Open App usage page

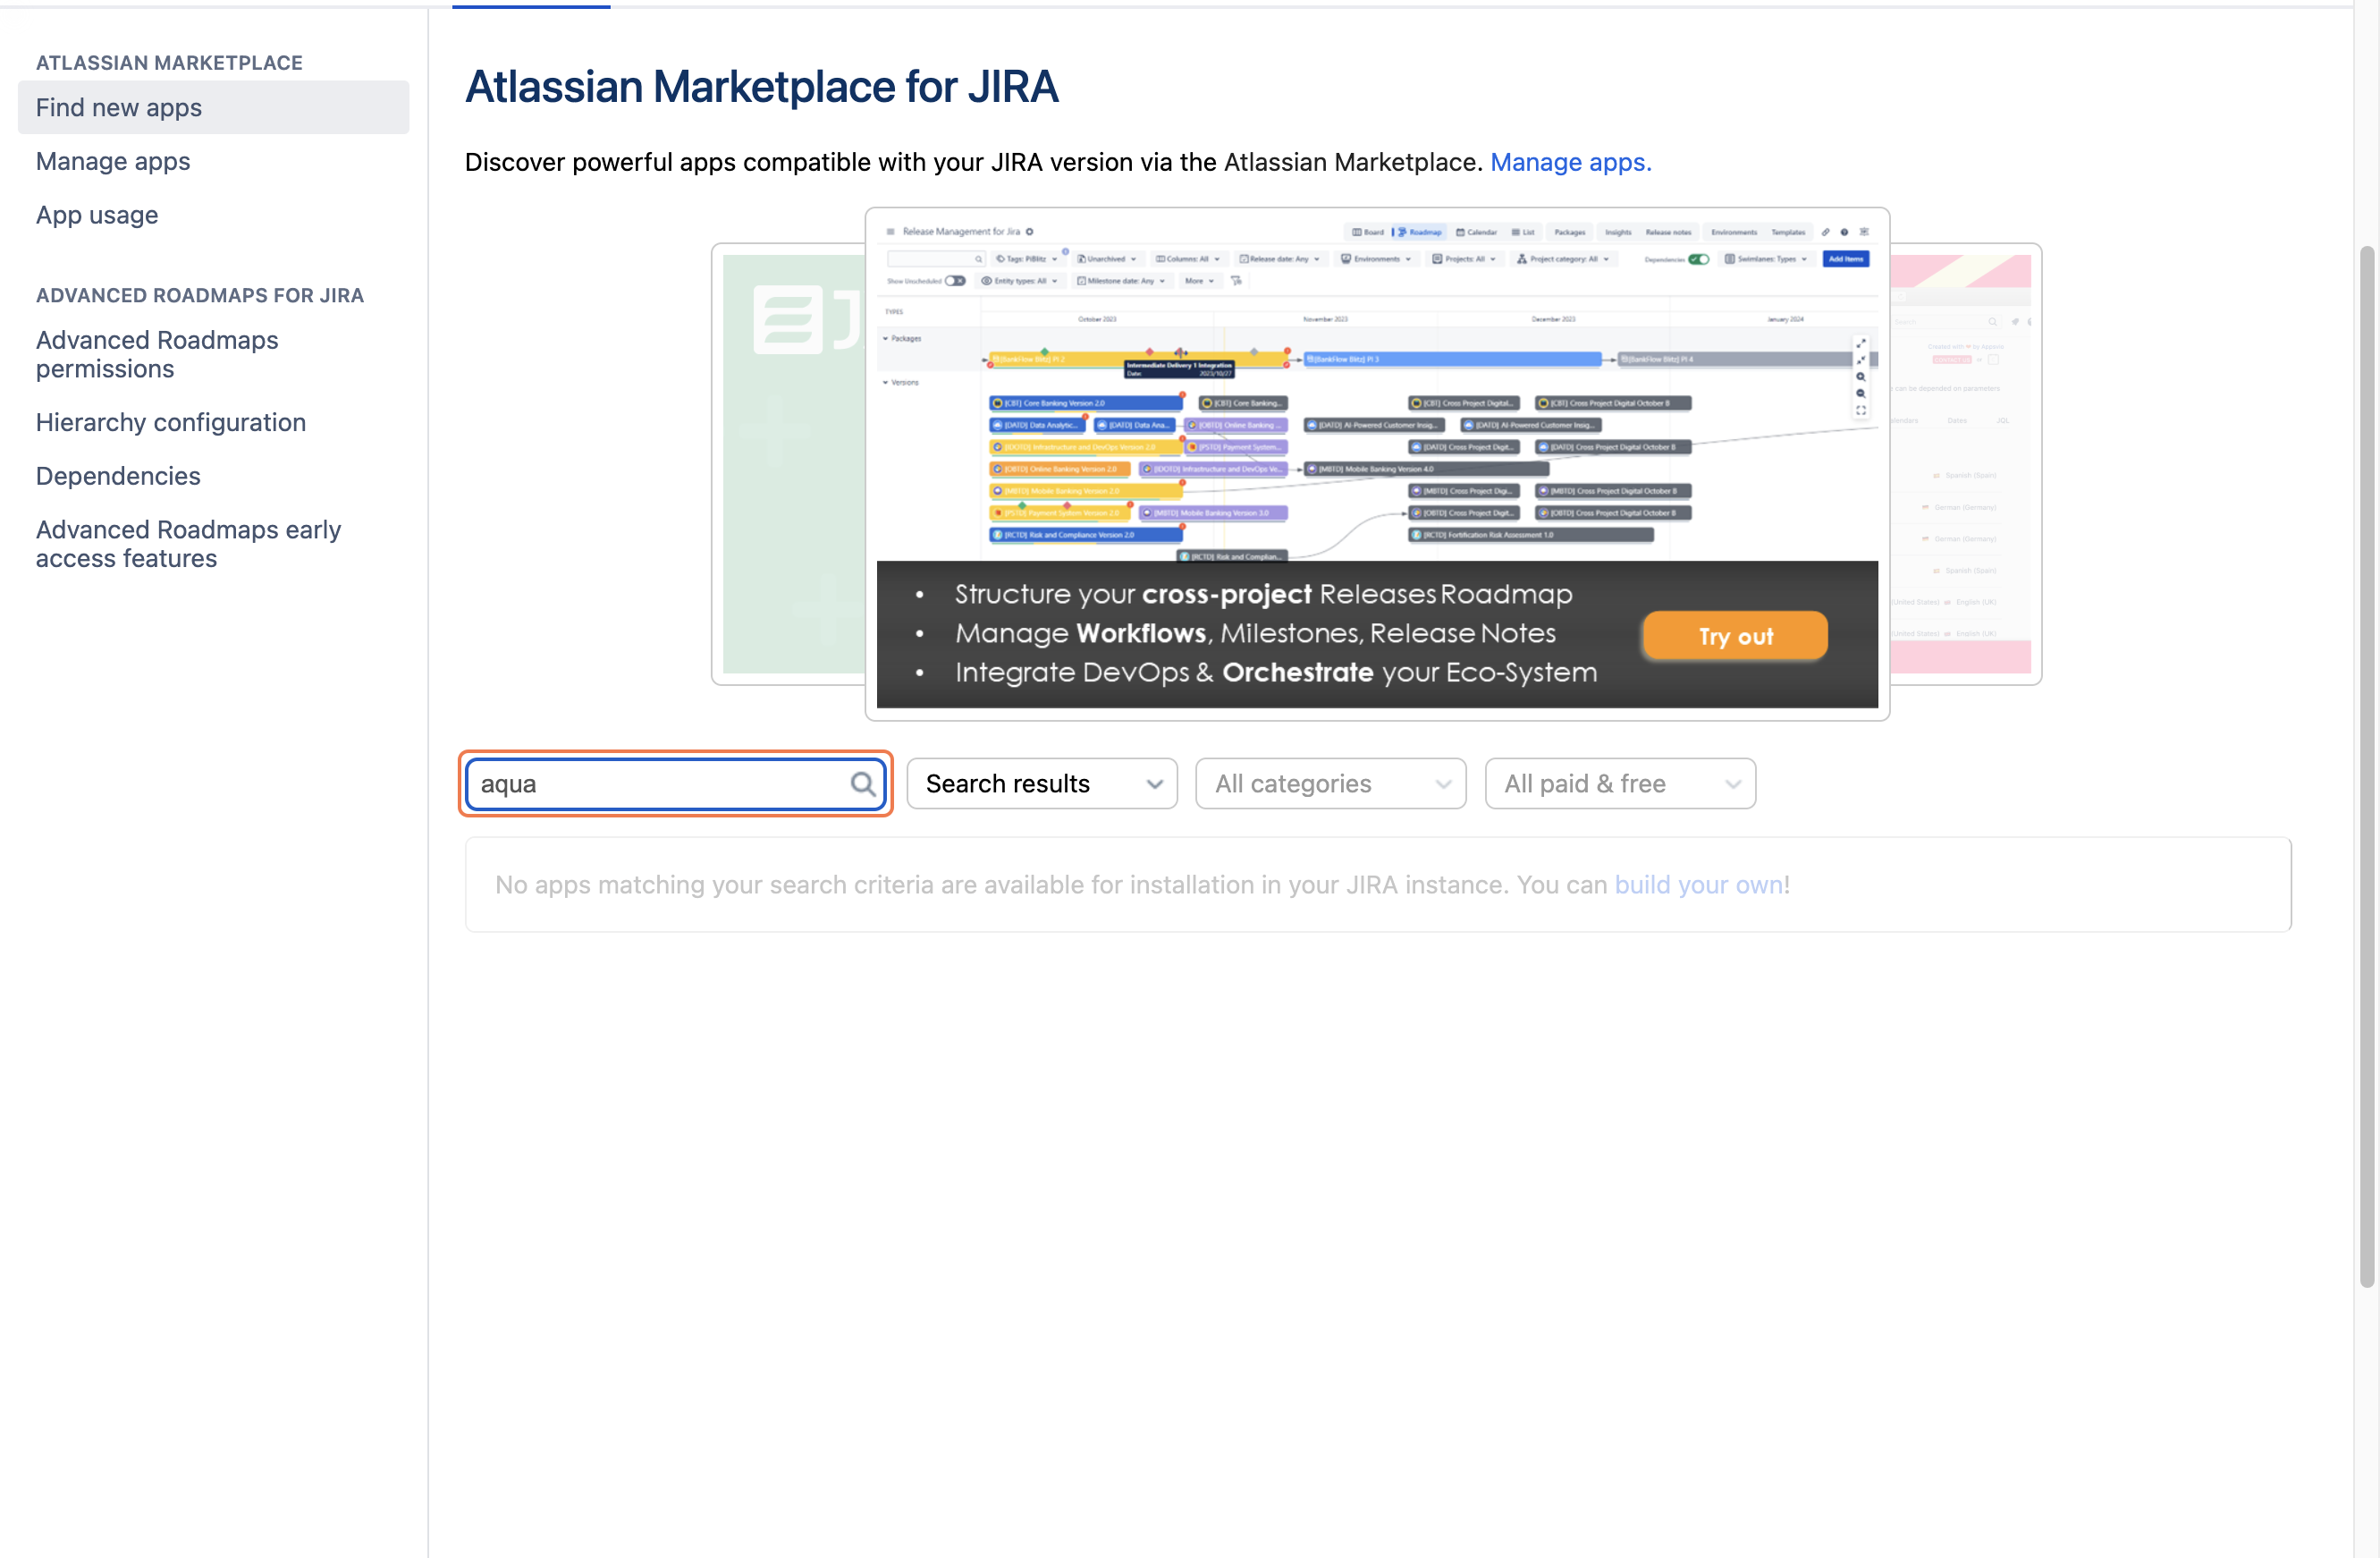[97, 216]
